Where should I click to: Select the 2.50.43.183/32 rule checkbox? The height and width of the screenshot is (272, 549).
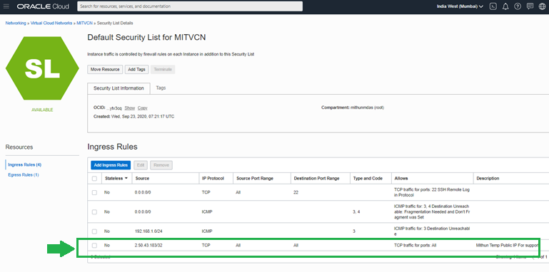94,246
